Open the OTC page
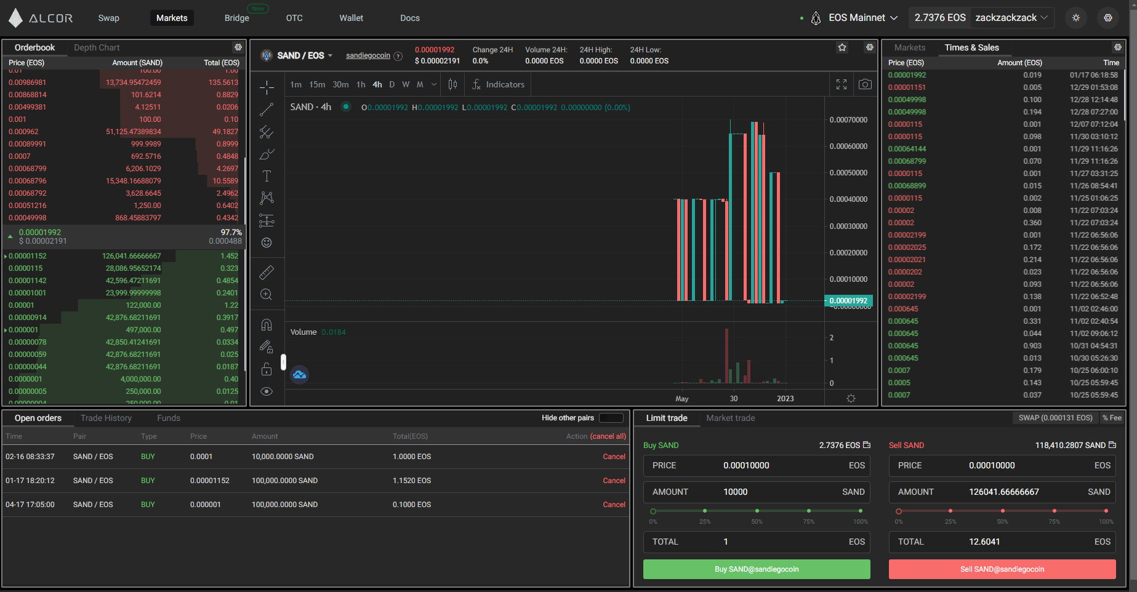The image size is (1137, 592). (x=294, y=18)
